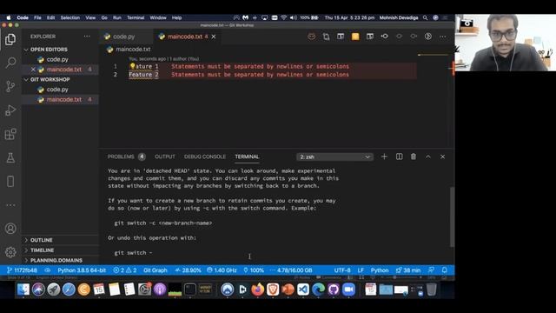Expand the TIMELINE section

tap(42, 250)
